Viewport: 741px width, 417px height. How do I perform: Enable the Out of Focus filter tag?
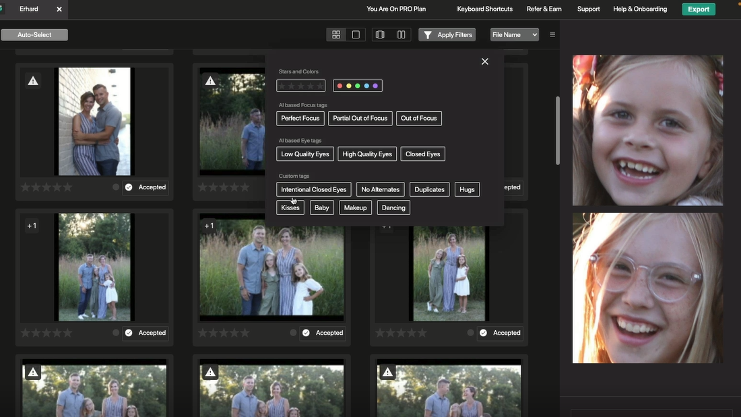419,118
